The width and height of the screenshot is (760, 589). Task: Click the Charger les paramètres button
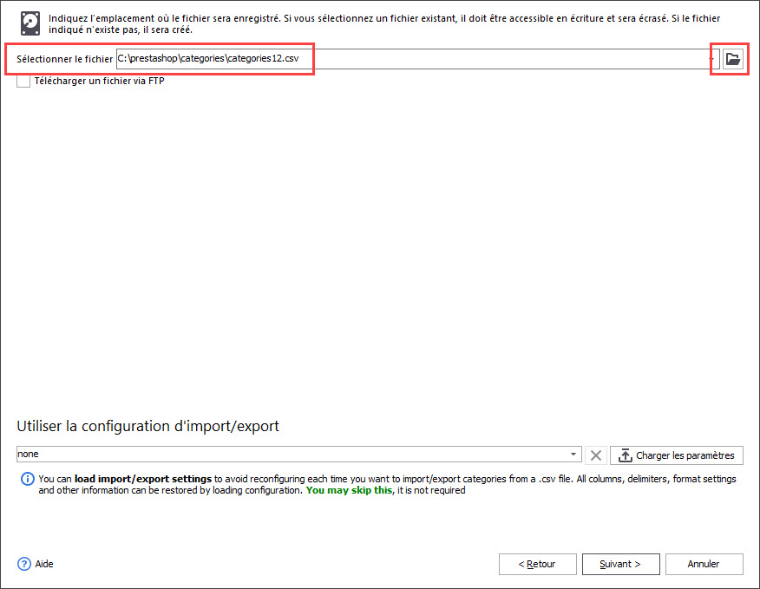click(x=676, y=455)
